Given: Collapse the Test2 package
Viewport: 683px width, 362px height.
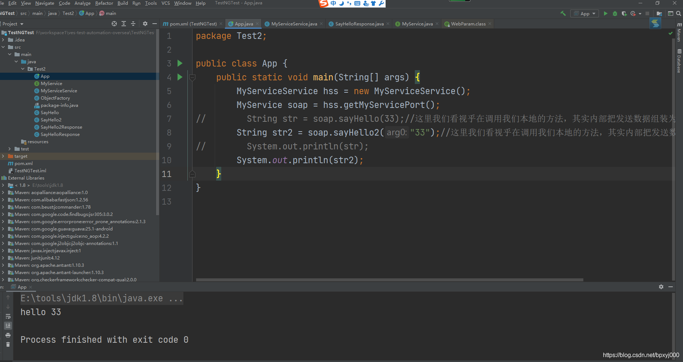Looking at the screenshot, I should 23,69.
